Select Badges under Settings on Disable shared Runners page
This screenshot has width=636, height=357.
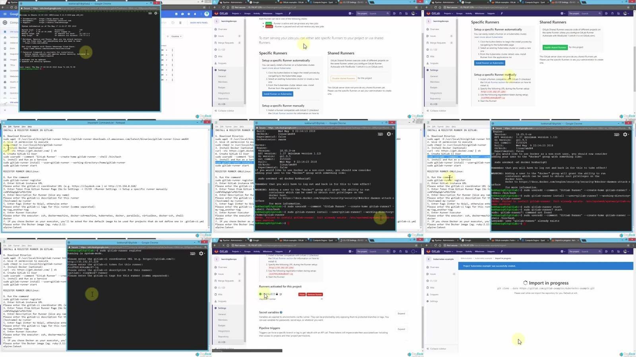click(x=222, y=87)
